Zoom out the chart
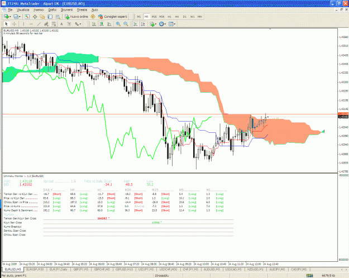Image resolution: width=349 pixels, height=278 pixels. (x=126, y=24)
